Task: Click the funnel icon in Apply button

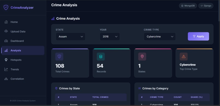Action: tap(194, 36)
